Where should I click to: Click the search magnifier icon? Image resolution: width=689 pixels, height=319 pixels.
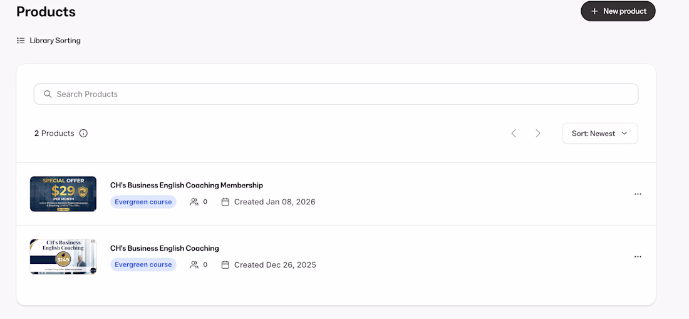tap(48, 94)
